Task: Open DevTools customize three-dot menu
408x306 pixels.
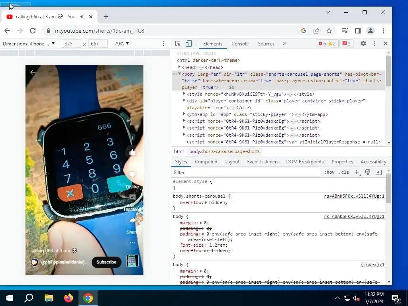Action: click(375, 44)
